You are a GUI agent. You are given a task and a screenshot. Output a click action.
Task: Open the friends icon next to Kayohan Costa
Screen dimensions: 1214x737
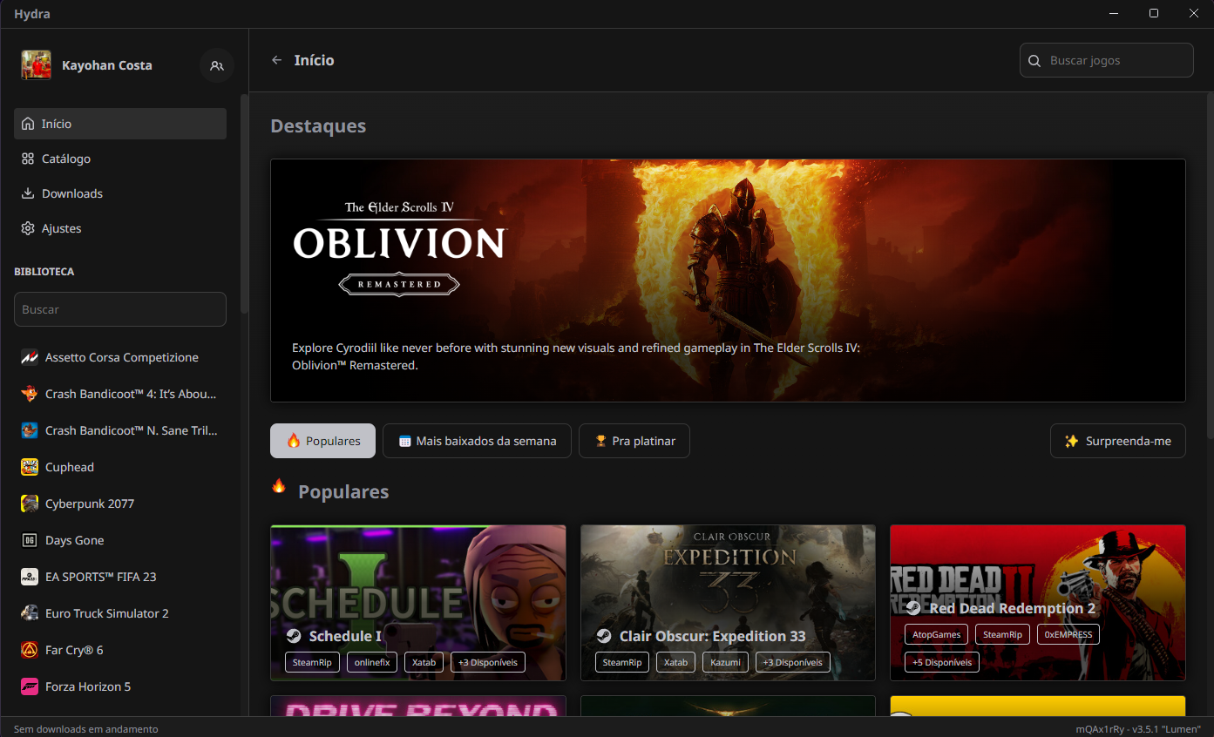[x=217, y=65]
